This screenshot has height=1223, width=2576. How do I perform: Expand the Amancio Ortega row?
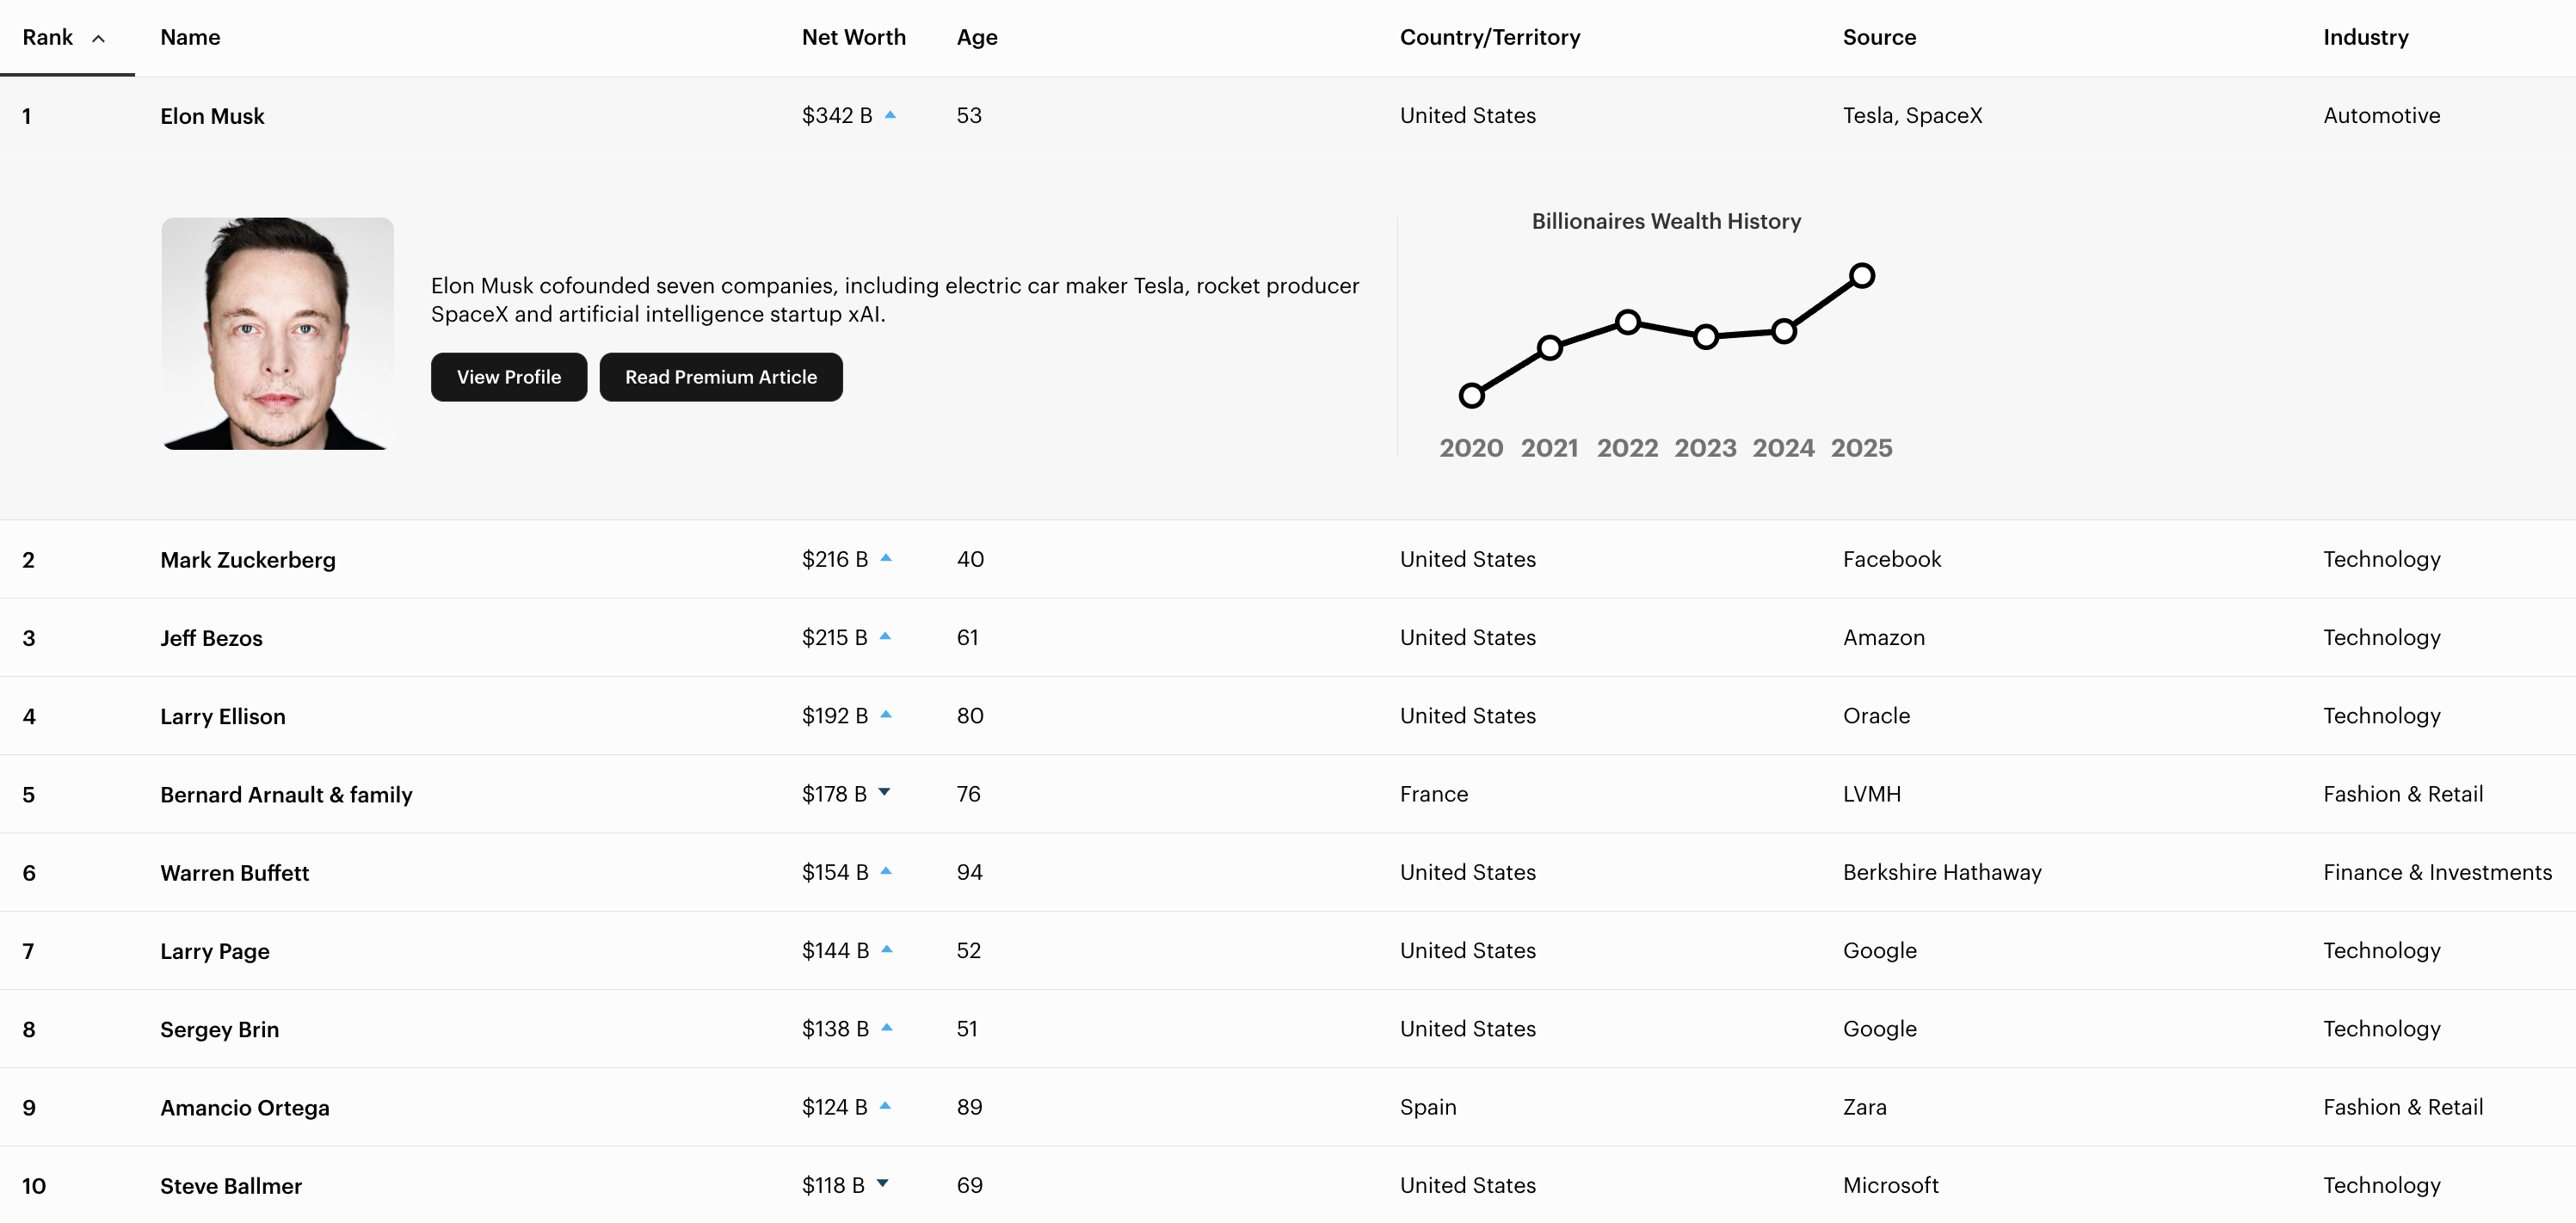(244, 1107)
